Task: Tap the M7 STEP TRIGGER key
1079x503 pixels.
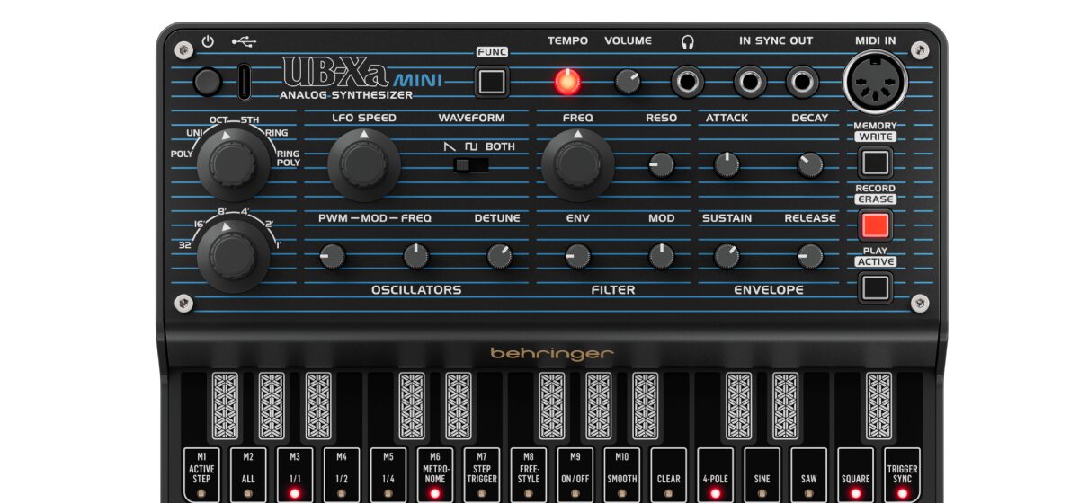Action: [482, 475]
